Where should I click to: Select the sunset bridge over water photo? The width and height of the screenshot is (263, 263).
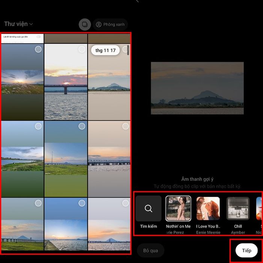point(82,49)
